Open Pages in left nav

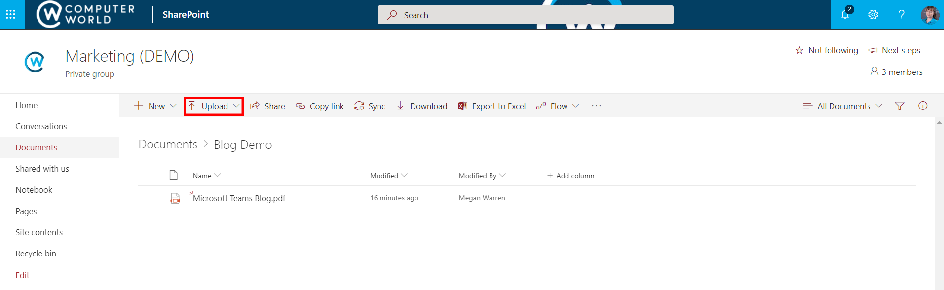tap(26, 211)
